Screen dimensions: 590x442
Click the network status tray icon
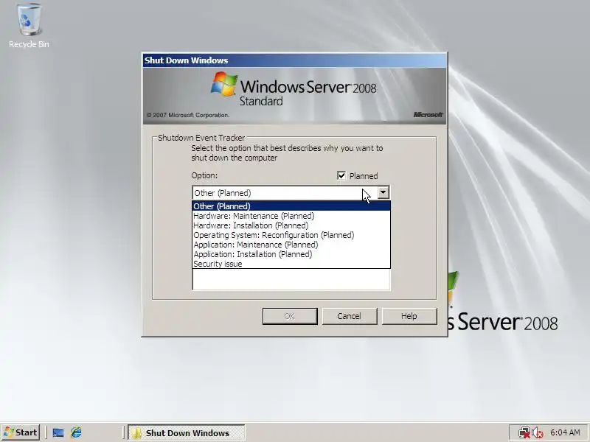click(x=524, y=433)
